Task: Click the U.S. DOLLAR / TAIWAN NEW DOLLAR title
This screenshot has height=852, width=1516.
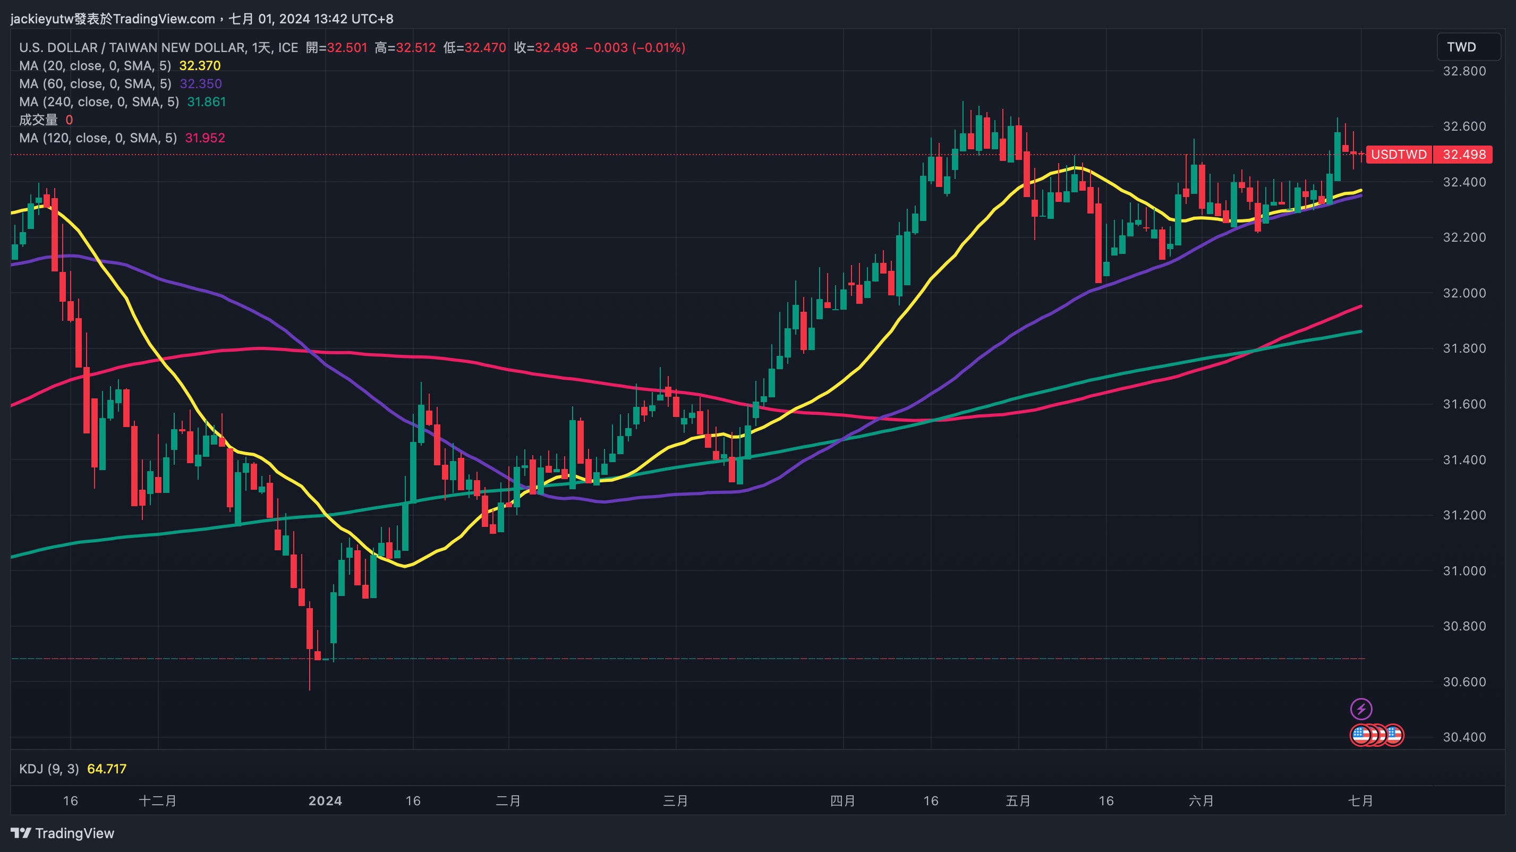Action: [132, 48]
